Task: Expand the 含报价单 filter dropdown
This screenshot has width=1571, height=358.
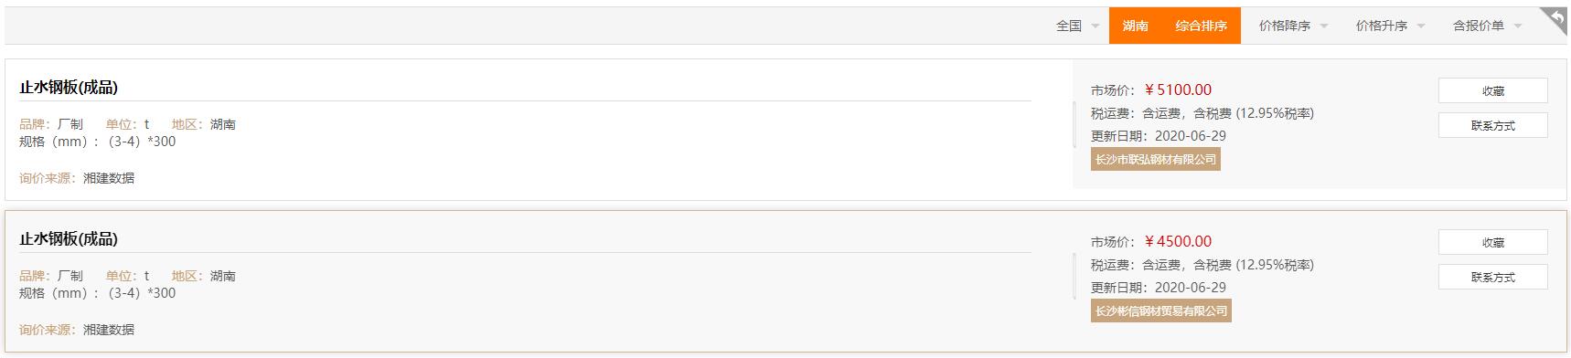Action: click(1487, 26)
